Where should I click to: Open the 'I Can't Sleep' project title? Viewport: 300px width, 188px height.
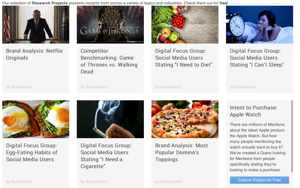257,58
